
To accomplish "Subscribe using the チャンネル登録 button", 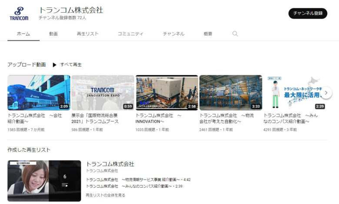I will pos(308,13).
